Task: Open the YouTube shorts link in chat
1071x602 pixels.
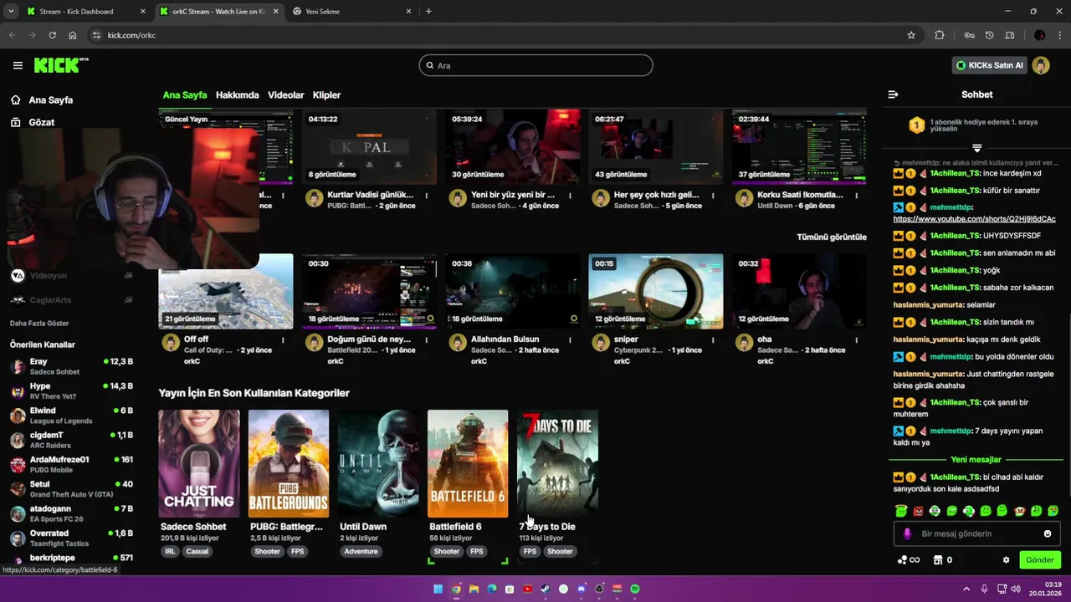Action: 975,219
